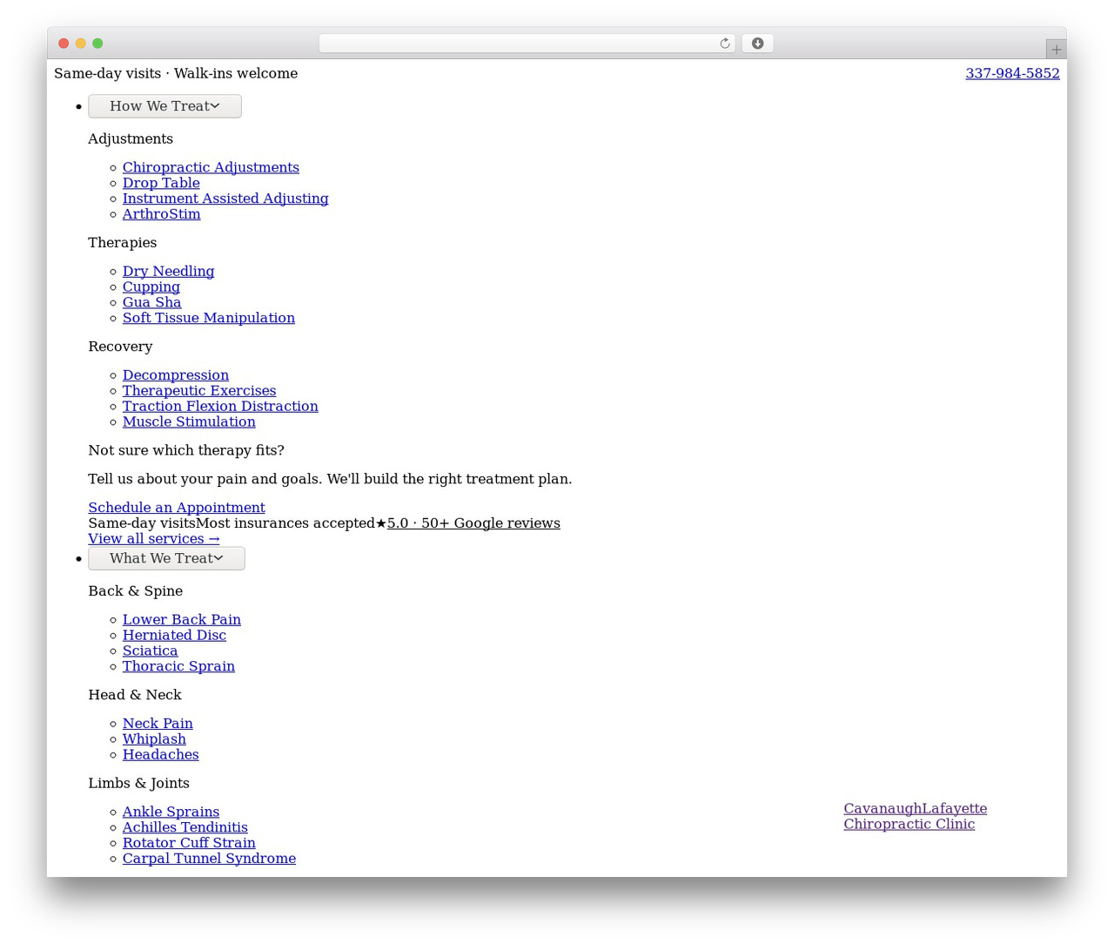
Task: Expand the What We Treat dropdown
Action: tap(166, 558)
